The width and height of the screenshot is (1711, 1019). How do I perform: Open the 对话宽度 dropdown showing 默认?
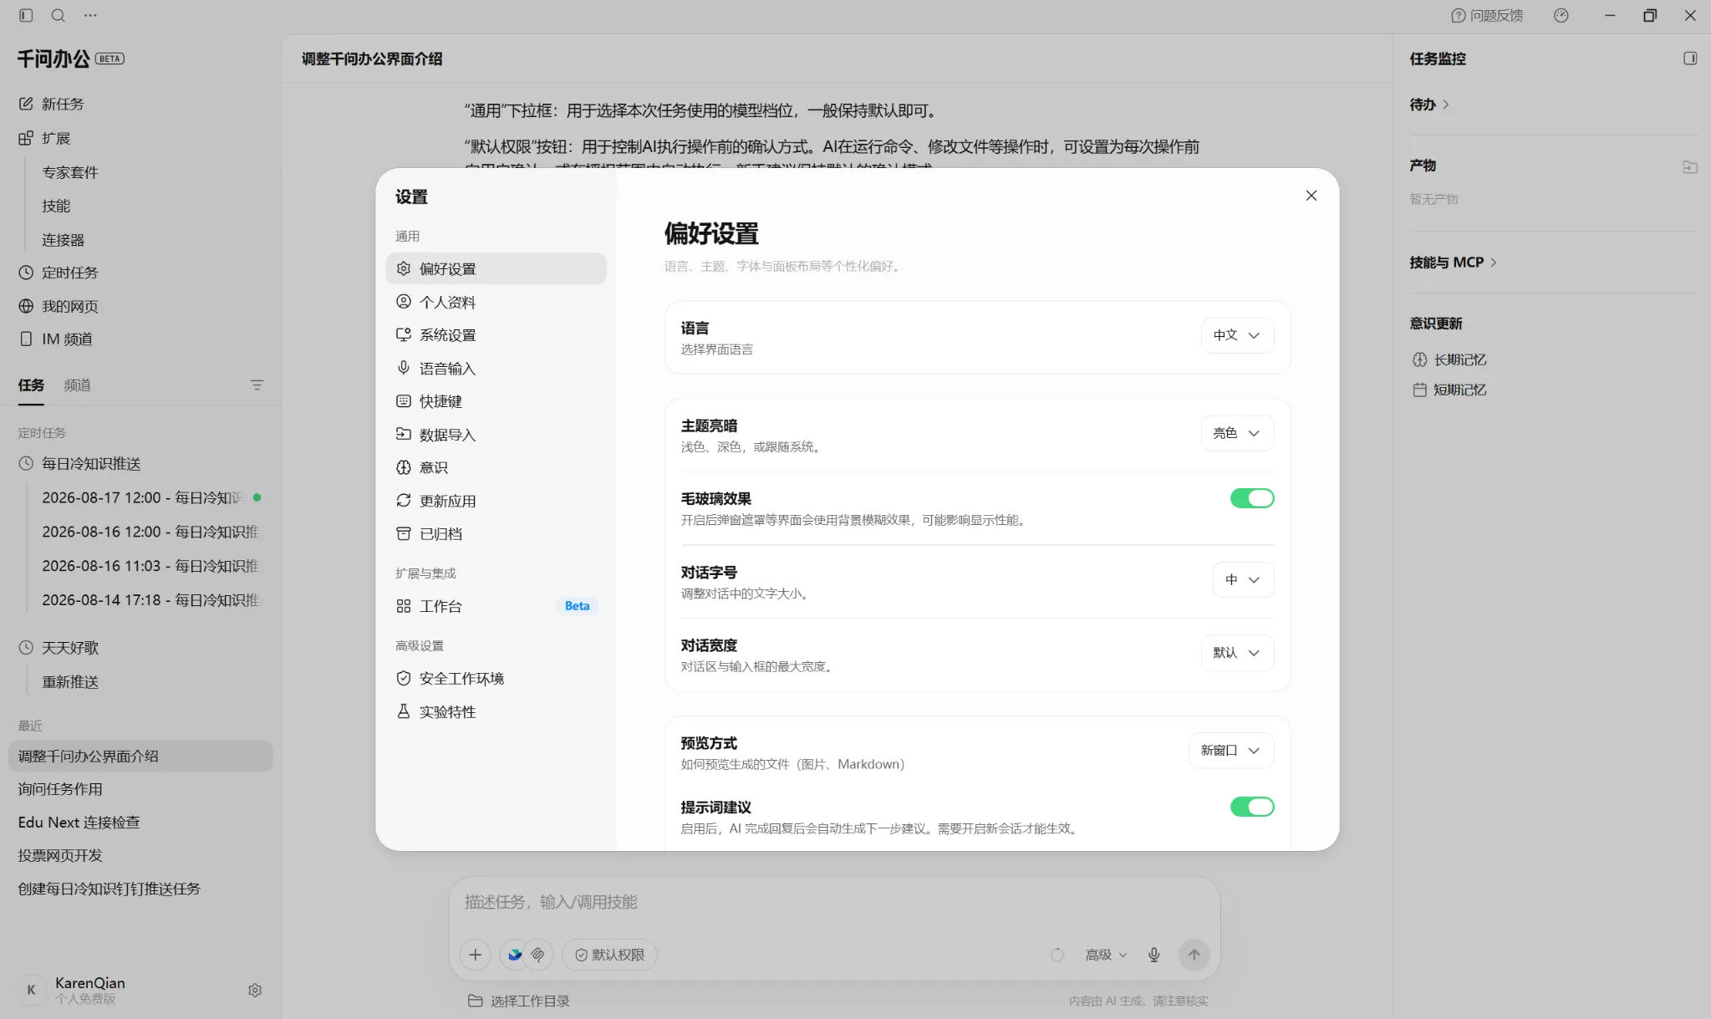[1237, 653]
